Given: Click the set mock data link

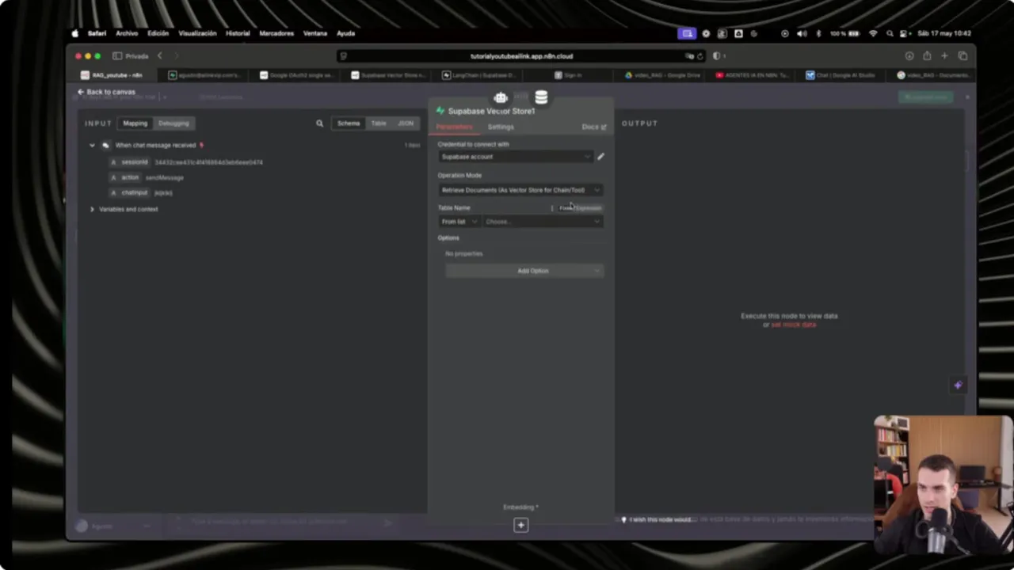Looking at the screenshot, I should click(x=794, y=325).
